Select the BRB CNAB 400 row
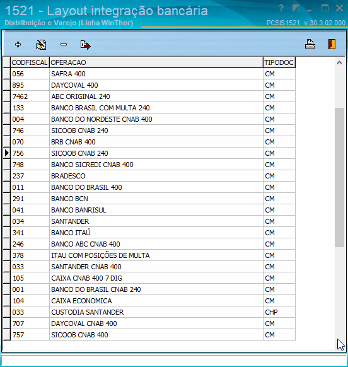 click(x=149, y=142)
